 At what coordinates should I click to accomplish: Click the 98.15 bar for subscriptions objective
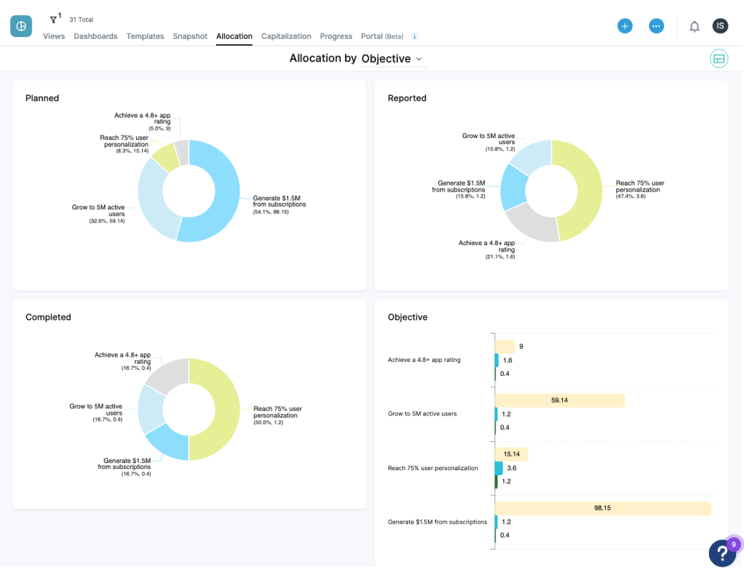pos(603,508)
